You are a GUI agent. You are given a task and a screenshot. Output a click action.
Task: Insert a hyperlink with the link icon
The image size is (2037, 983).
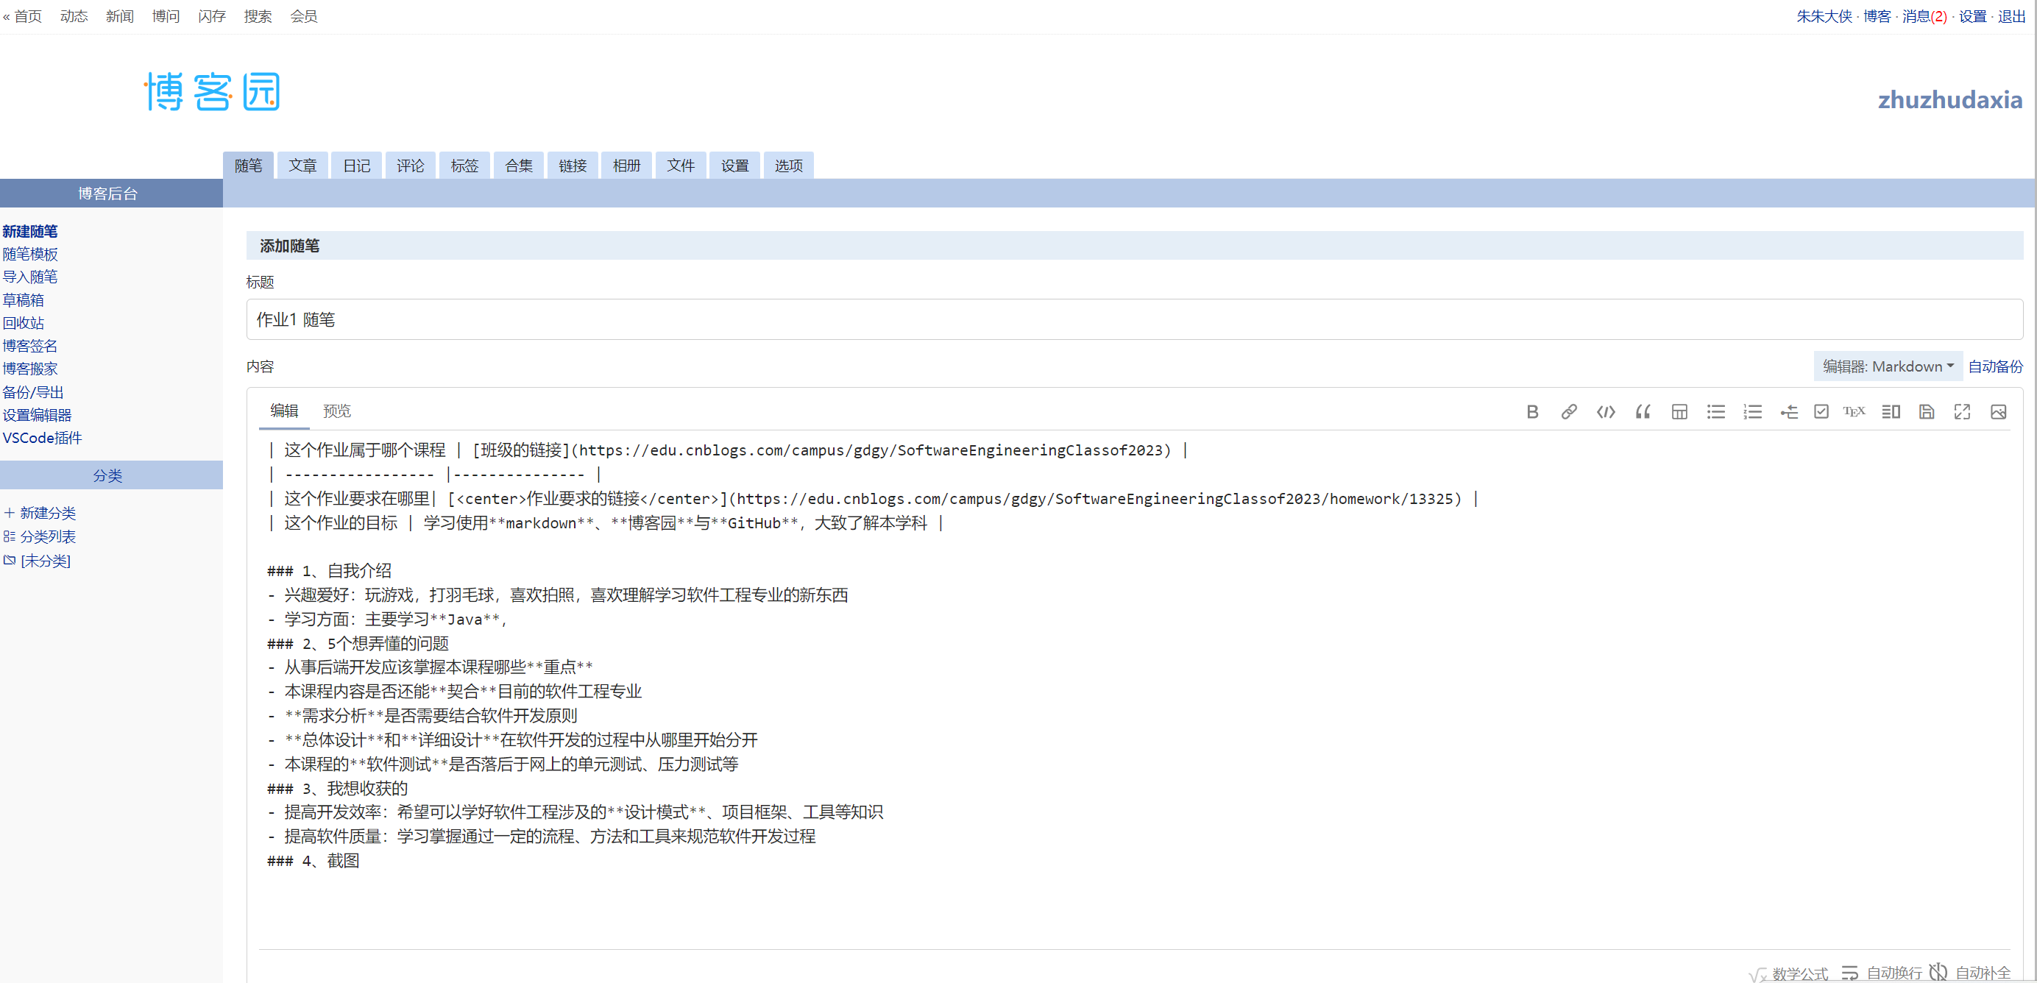click(x=1568, y=411)
